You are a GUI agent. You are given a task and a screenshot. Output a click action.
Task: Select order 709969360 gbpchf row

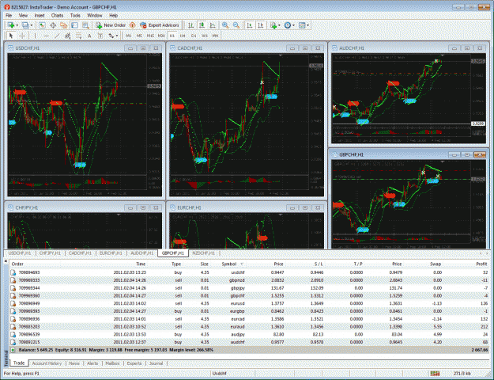[249, 296]
